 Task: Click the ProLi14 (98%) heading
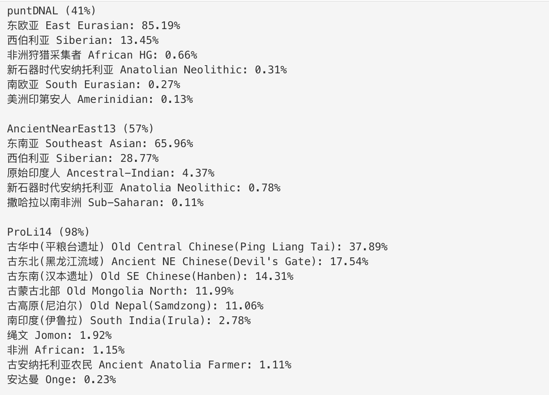click(x=48, y=232)
